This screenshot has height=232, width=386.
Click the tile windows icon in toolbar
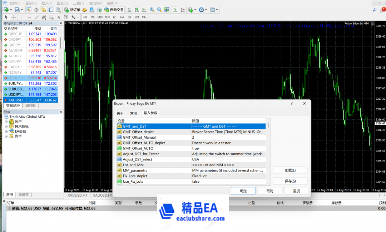[167, 10]
